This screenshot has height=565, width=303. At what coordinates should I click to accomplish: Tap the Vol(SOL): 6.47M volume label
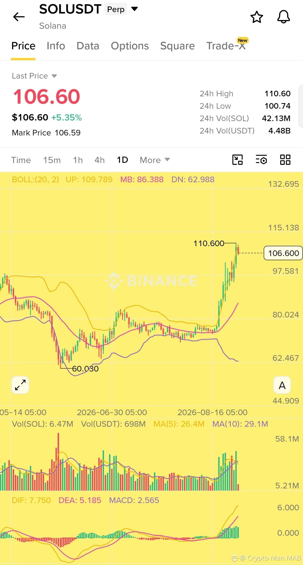(42, 424)
